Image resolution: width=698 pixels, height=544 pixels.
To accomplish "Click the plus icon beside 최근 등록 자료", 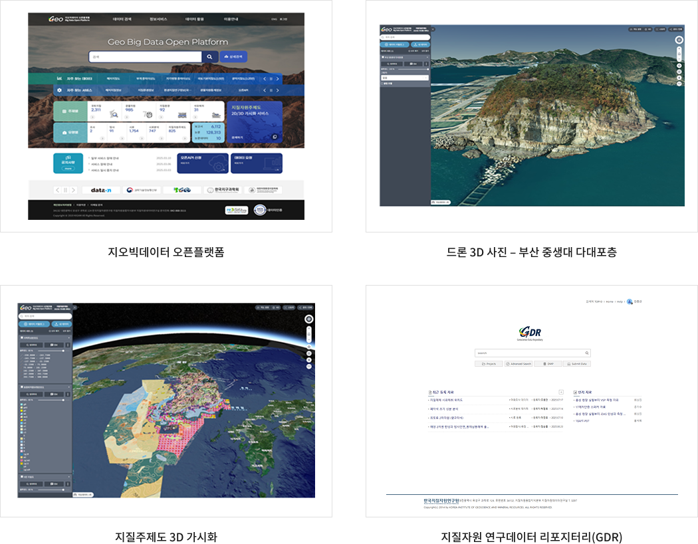I will tap(561, 393).
